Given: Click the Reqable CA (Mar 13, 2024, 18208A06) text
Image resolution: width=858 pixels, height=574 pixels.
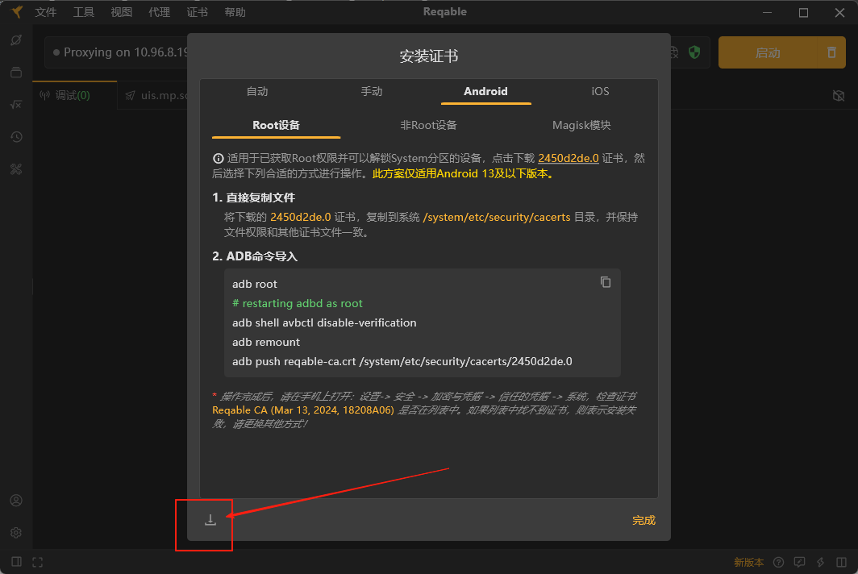Looking at the screenshot, I should (303, 410).
